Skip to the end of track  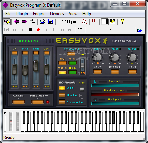[x=70, y=30]
